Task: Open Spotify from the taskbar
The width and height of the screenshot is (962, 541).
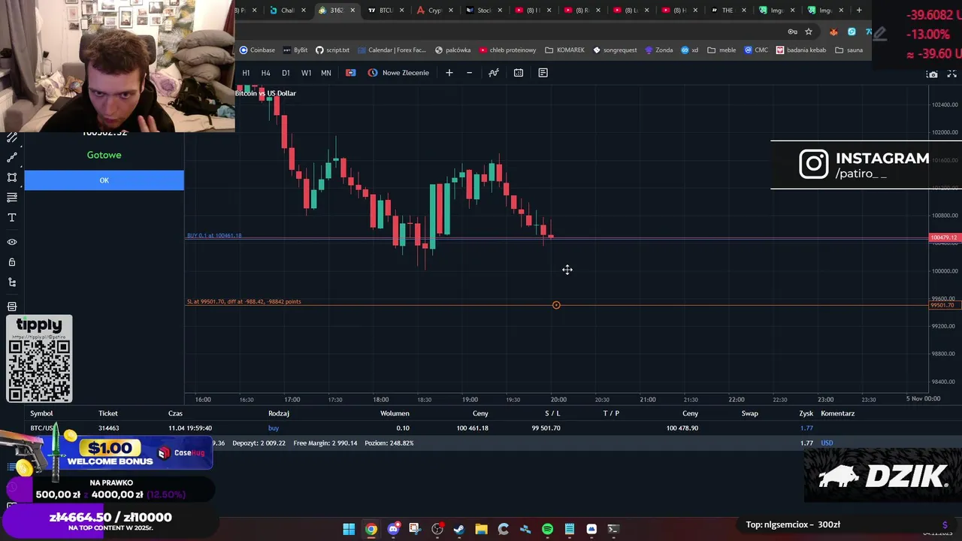Action: (547, 529)
